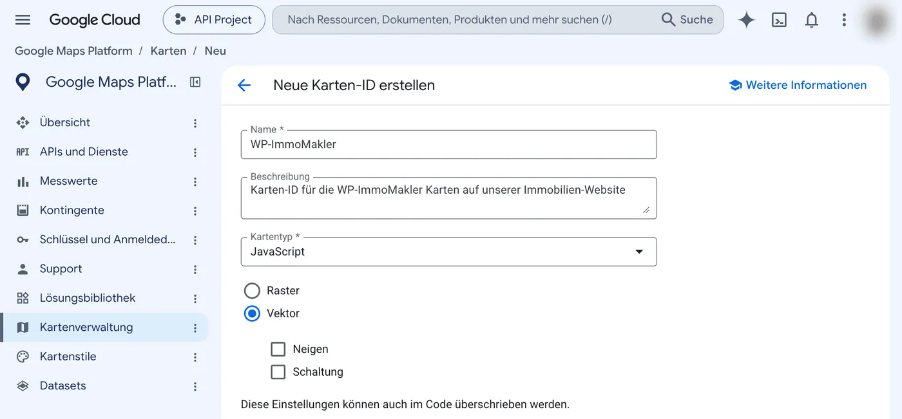
Task: Go to Google Maps Platform breadcrumb
Action: [73, 51]
